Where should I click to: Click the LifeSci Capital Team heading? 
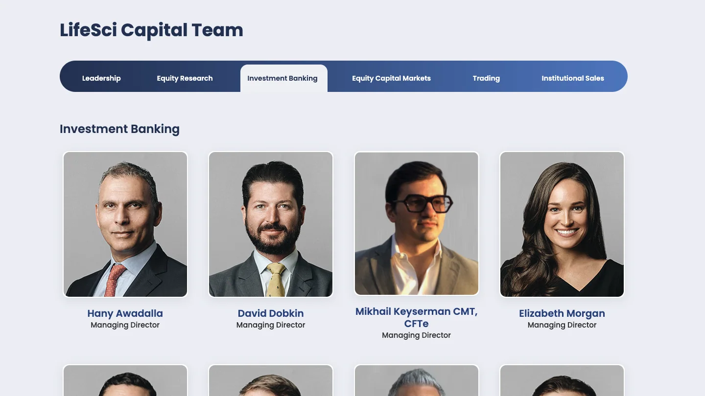pyautogui.click(x=151, y=30)
